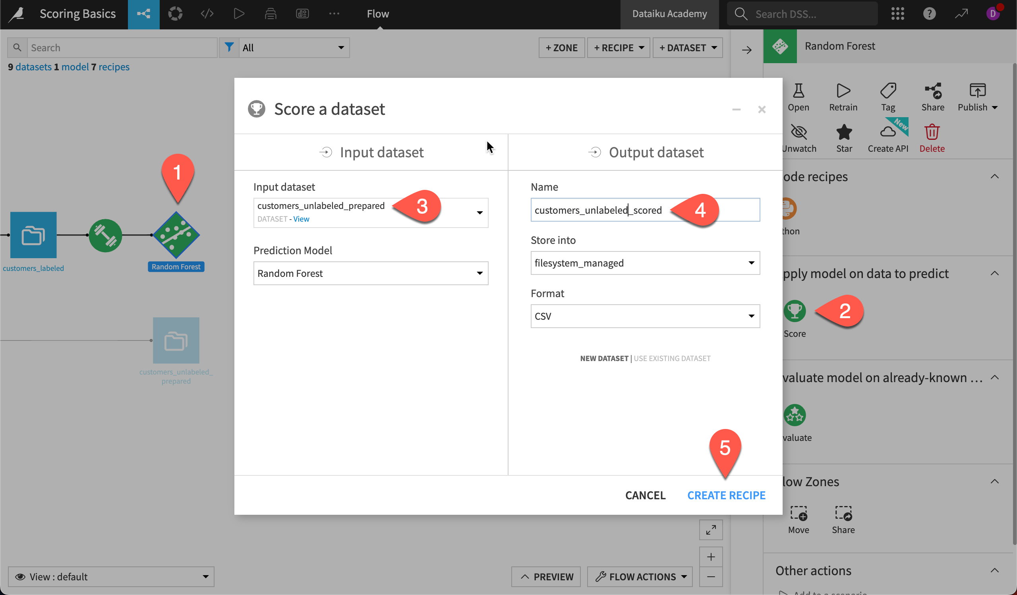Zoom in the flow with plus button

711,557
